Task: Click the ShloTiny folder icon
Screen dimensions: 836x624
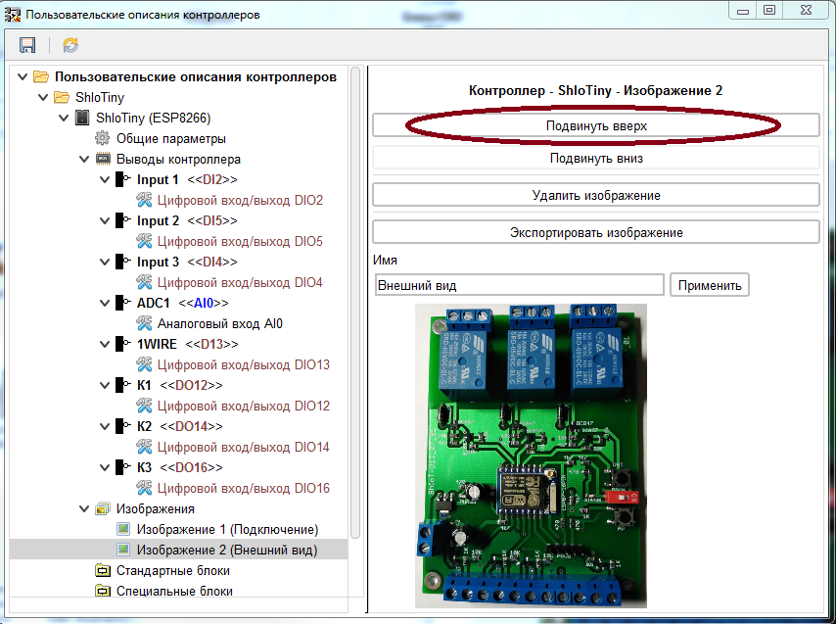Action: click(x=62, y=97)
